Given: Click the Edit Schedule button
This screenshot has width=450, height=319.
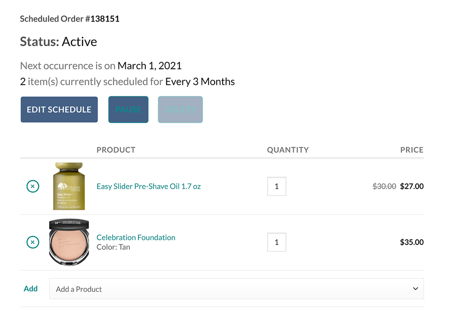Looking at the screenshot, I should click(59, 110).
